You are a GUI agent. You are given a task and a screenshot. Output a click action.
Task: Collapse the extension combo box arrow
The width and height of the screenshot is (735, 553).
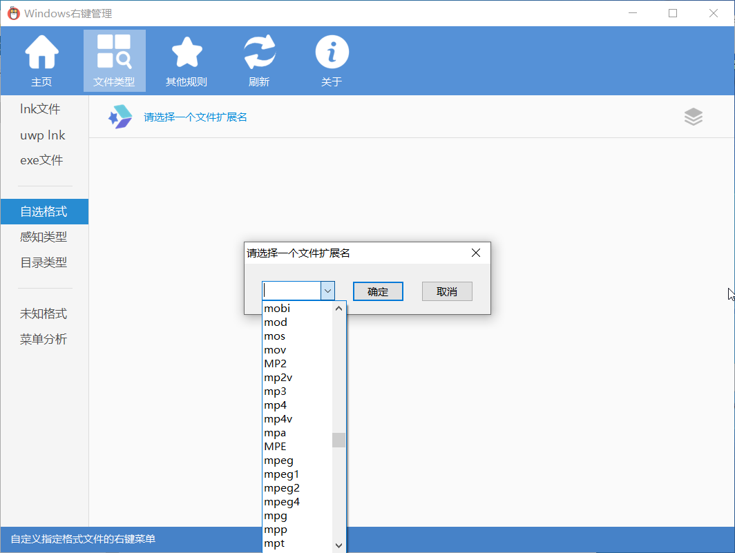click(327, 291)
